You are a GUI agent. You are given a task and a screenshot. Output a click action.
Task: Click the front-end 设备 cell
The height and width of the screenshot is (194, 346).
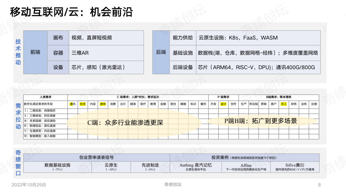click(58, 67)
